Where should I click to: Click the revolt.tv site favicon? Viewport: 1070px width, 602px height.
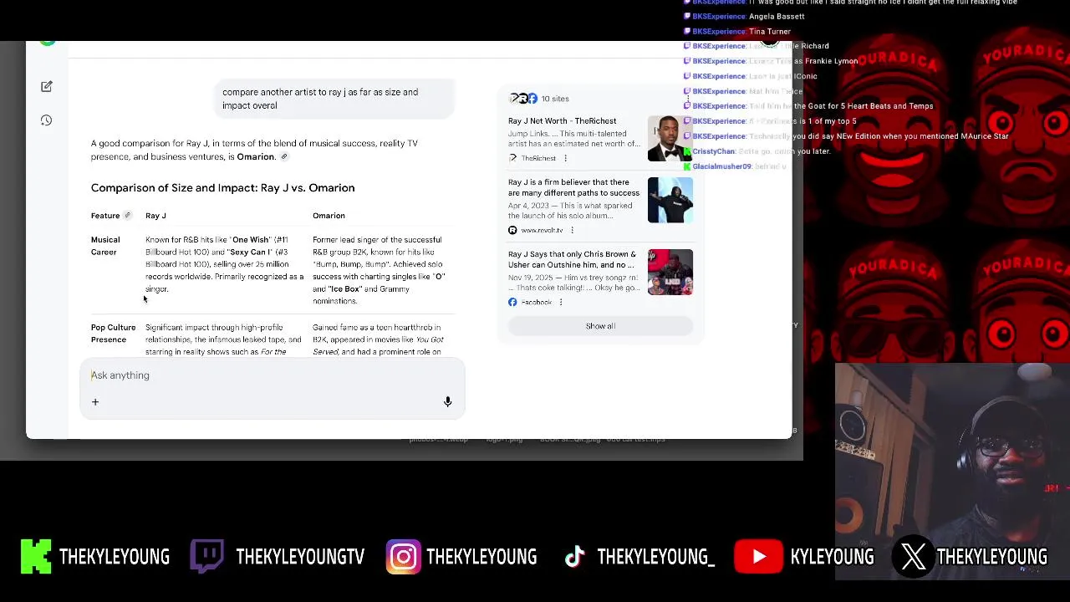[512, 230]
